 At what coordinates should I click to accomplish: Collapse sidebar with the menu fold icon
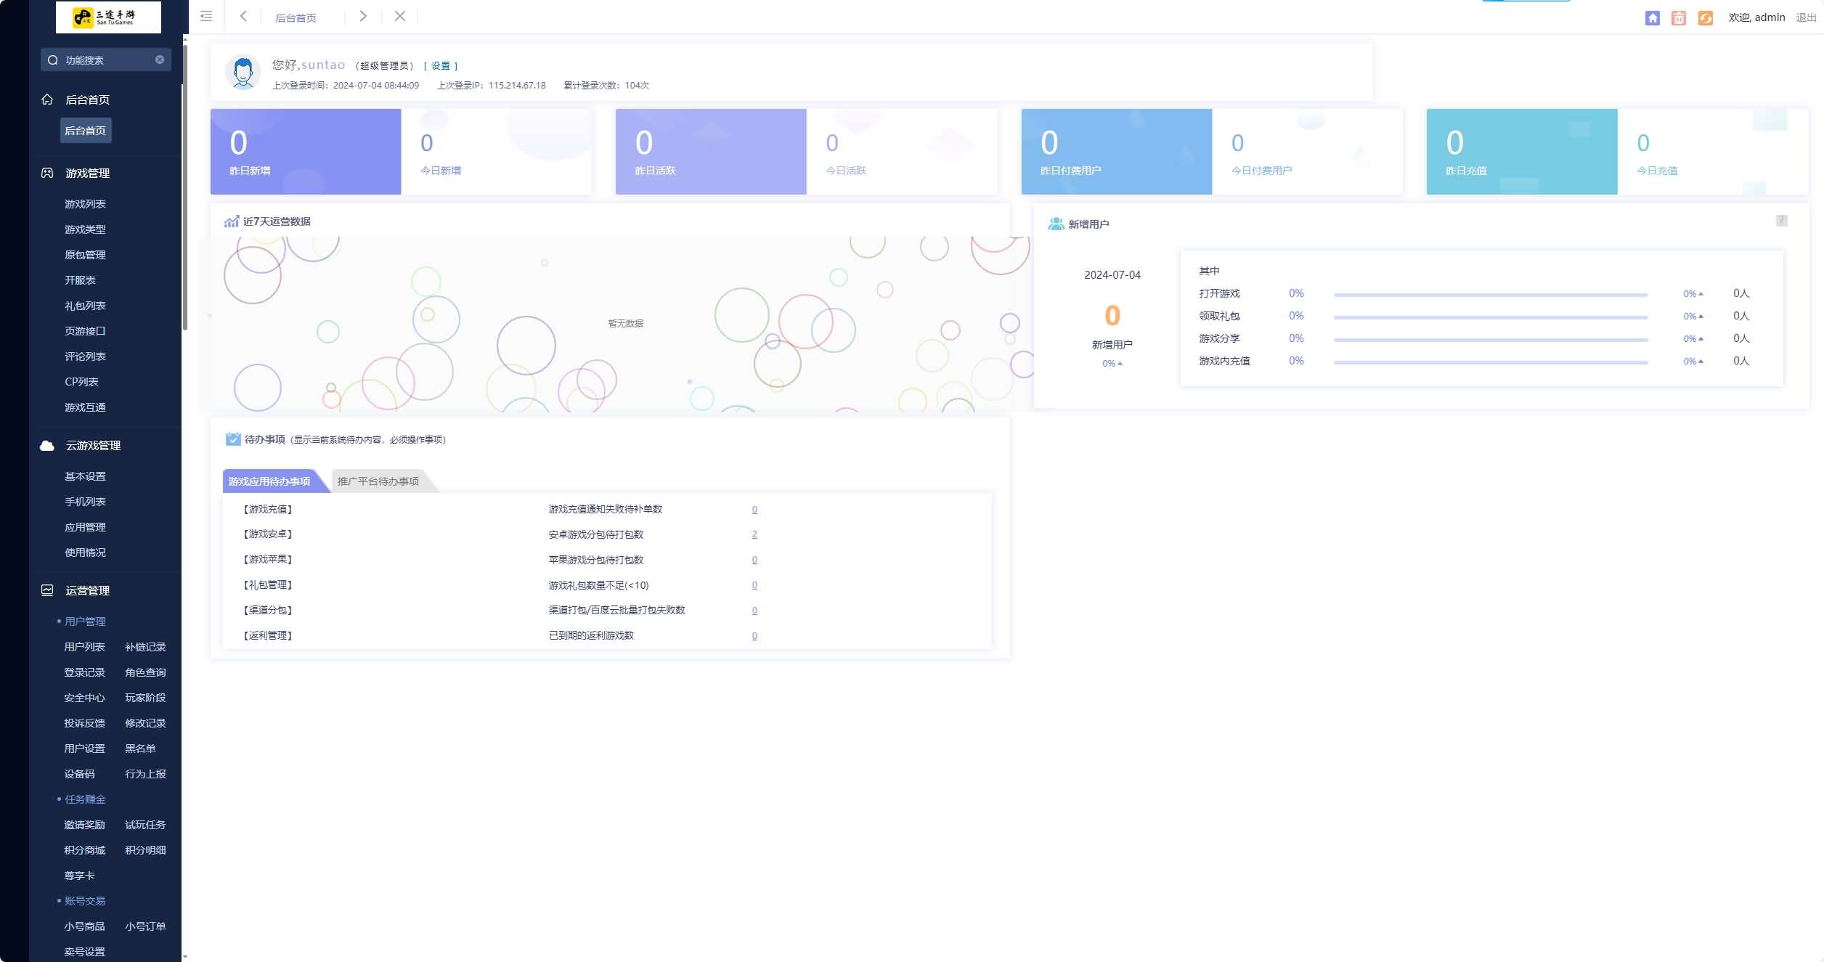tap(206, 16)
